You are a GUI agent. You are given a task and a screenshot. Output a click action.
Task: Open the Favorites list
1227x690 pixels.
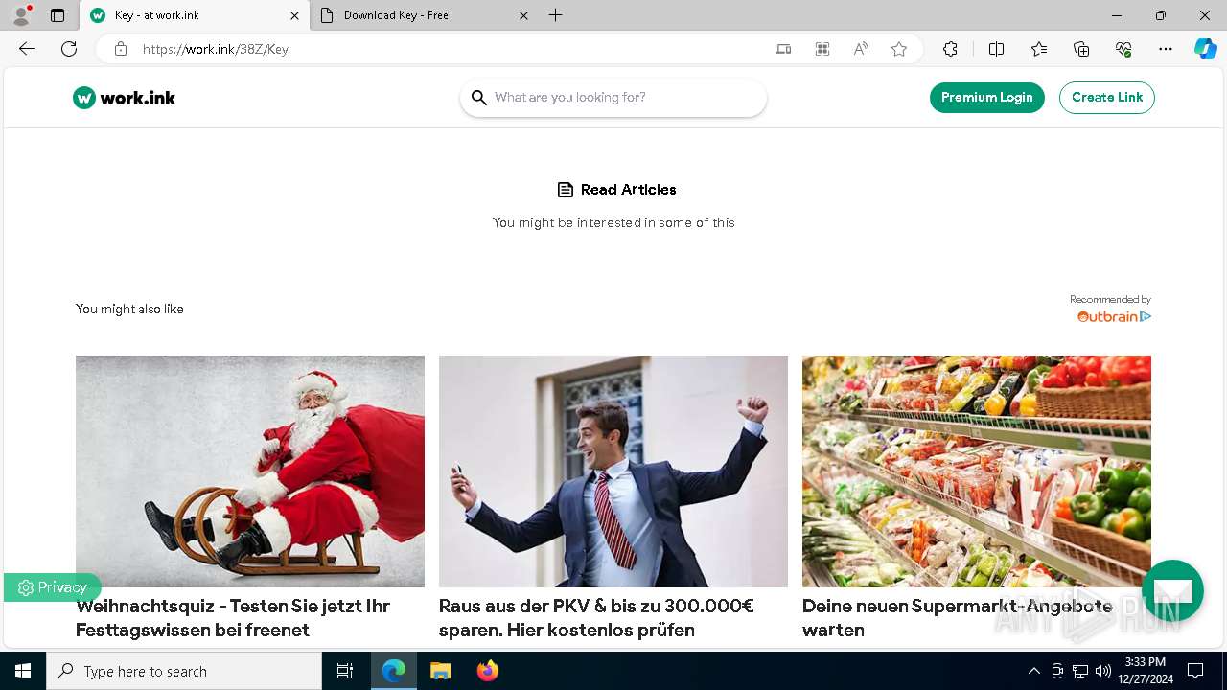point(1039,49)
